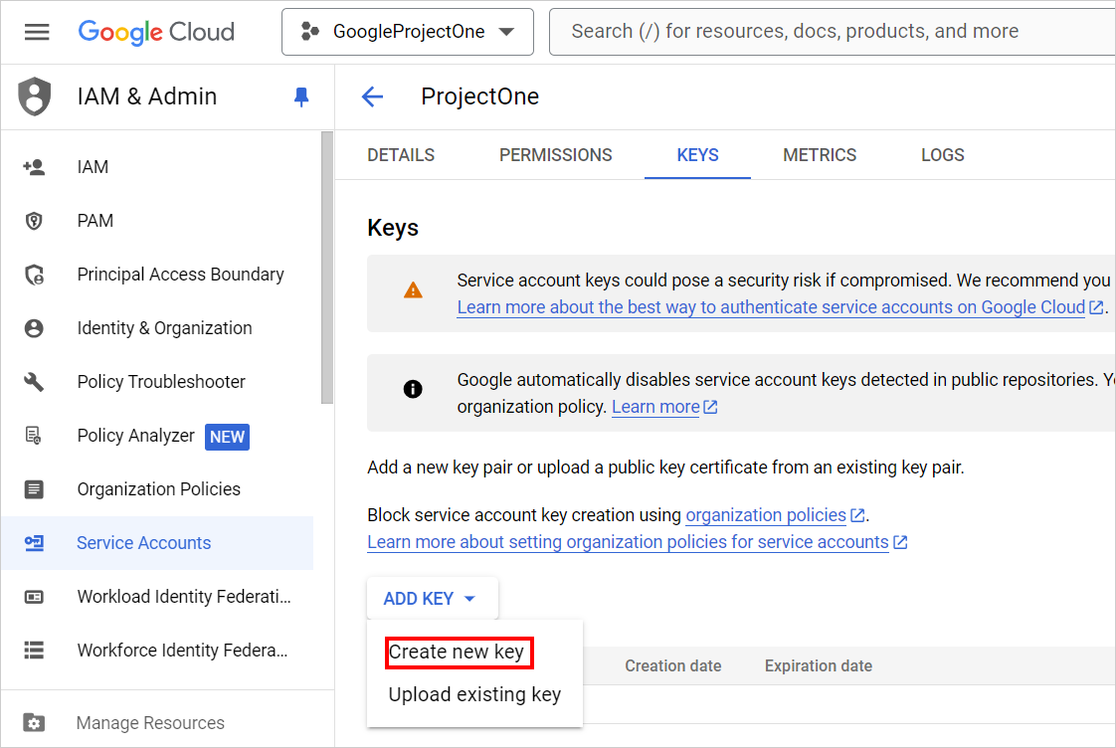Switch to the LOGS tab
Viewport: 1116px width, 748px height.
(942, 155)
